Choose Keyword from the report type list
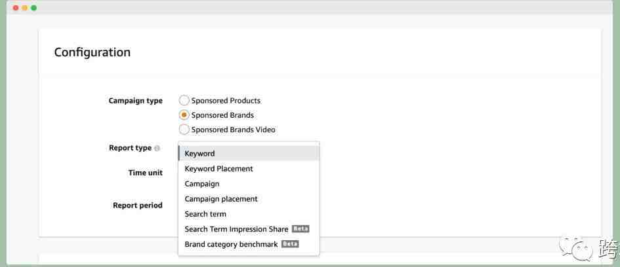The height and width of the screenshot is (267, 620). tap(249, 153)
